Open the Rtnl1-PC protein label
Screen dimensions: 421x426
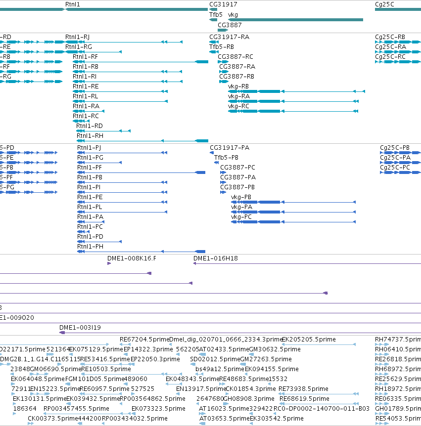90,226
